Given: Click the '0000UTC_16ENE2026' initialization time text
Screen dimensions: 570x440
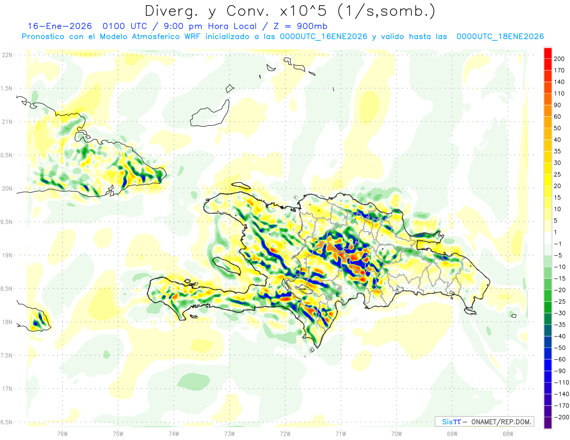Looking at the screenshot, I should pos(323,37).
